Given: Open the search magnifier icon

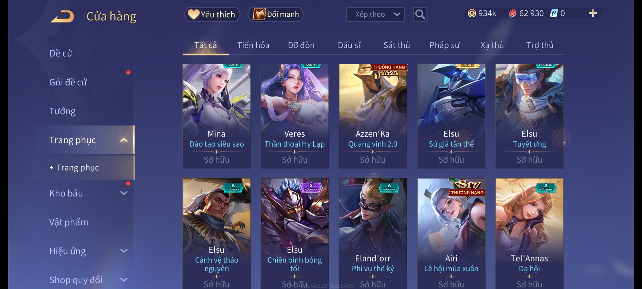Looking at the screenshot, I should click(x=420, y=14).
